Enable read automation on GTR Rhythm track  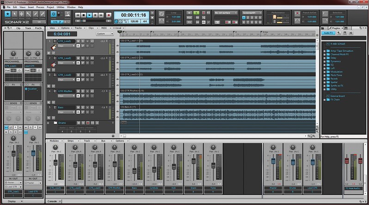click(x=78, y=96)
